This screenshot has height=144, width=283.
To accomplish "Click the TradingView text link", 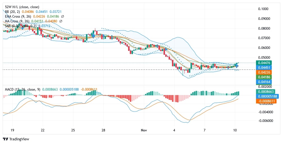I will tap(19, 139).
